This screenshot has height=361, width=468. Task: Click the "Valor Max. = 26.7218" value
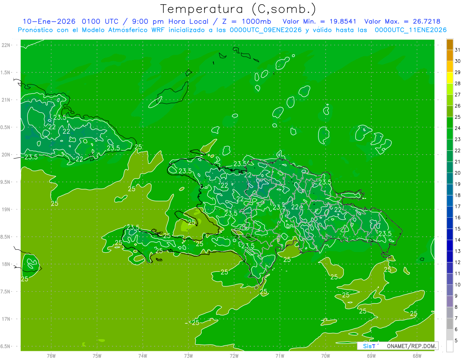[402, 21]
